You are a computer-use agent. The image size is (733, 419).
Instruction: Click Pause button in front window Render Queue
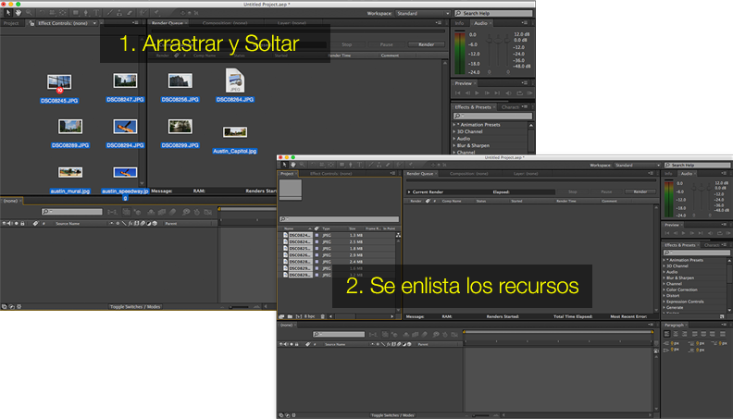(606, 192)
